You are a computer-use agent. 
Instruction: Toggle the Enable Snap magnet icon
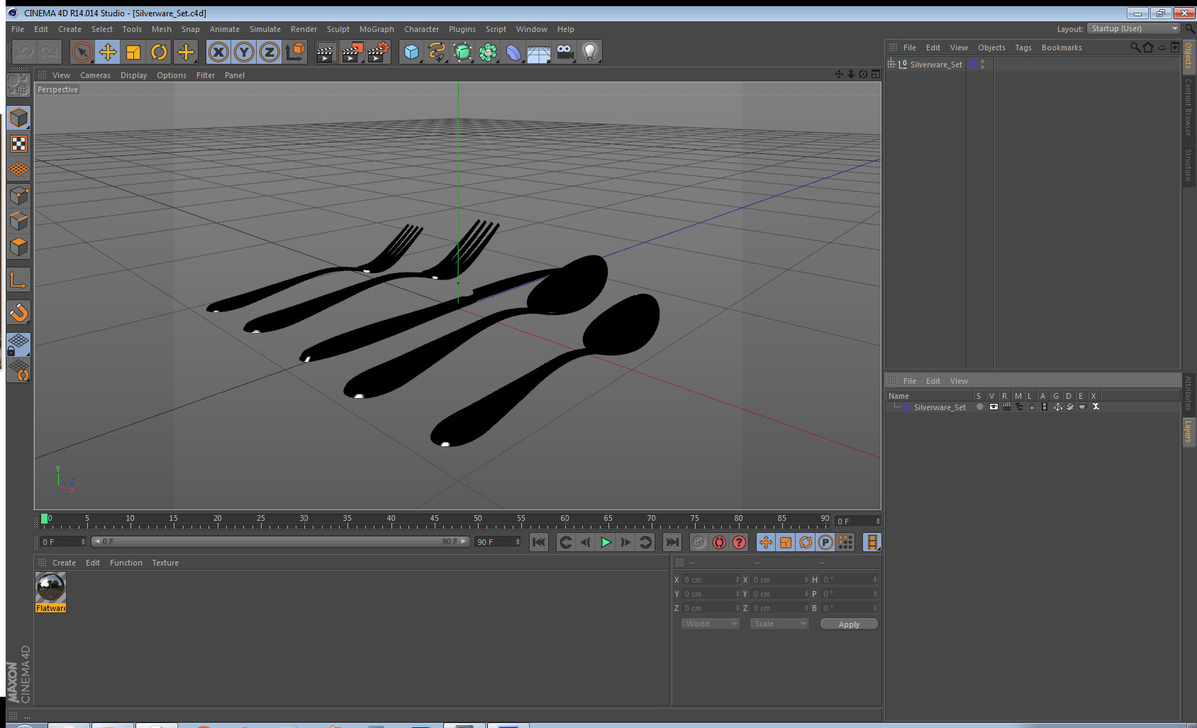[x=18, y=312]
